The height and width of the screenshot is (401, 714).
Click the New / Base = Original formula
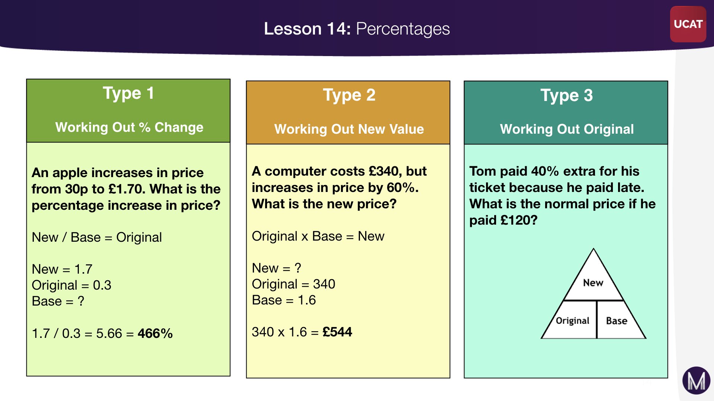tap(97, 237)
